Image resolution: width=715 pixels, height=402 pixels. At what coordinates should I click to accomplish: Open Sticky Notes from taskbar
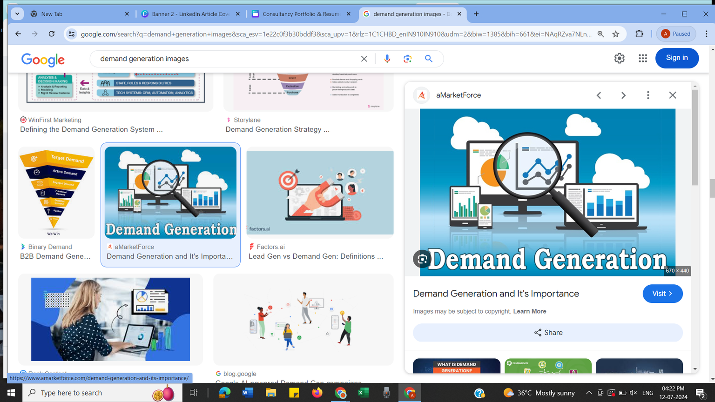coord(294,393)
